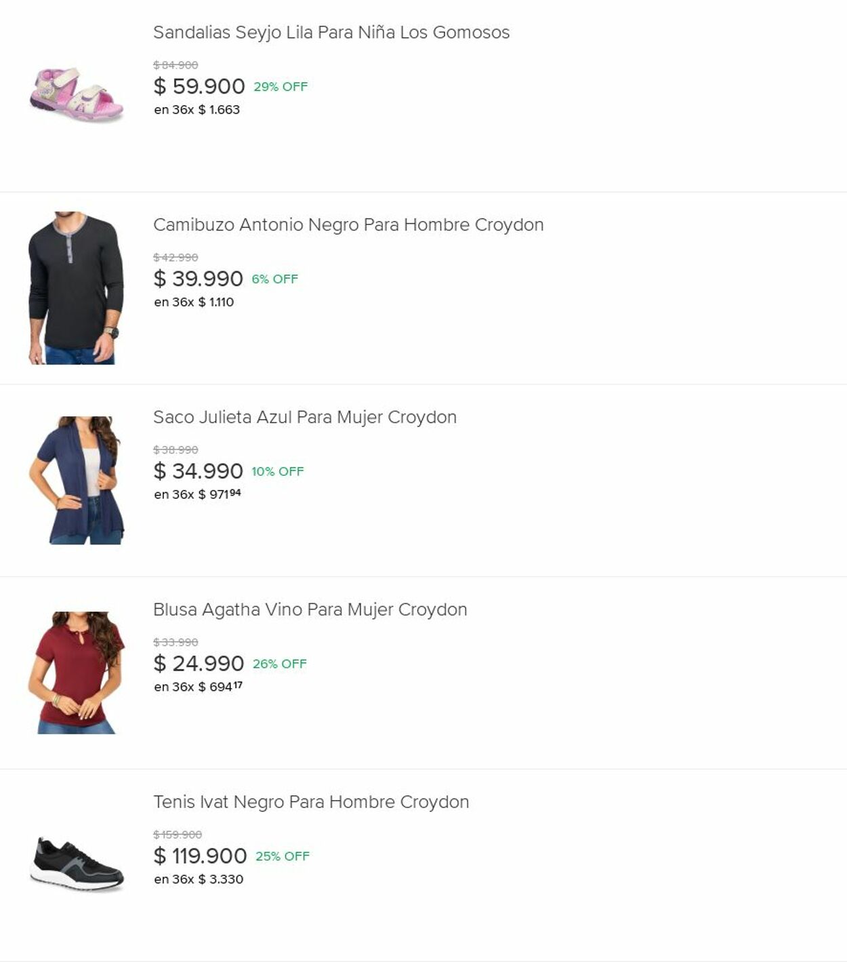Select the black Tenis Ivat sneaker image
The height and width of the screenshot is (962, 847).
click(77, 864)
